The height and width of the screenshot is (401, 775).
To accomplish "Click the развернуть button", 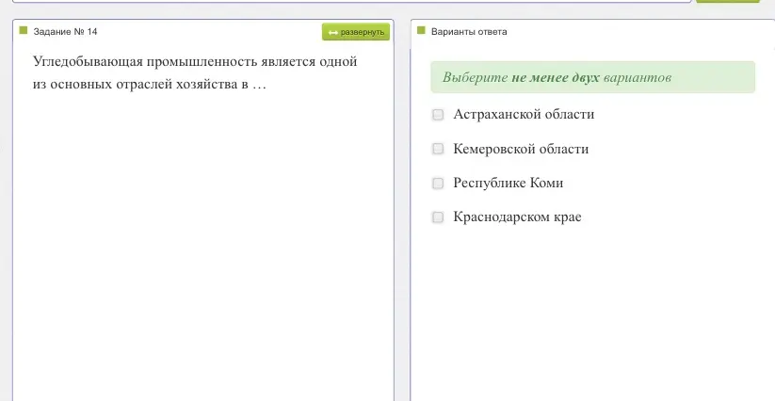I will click(x=356, y=32).
